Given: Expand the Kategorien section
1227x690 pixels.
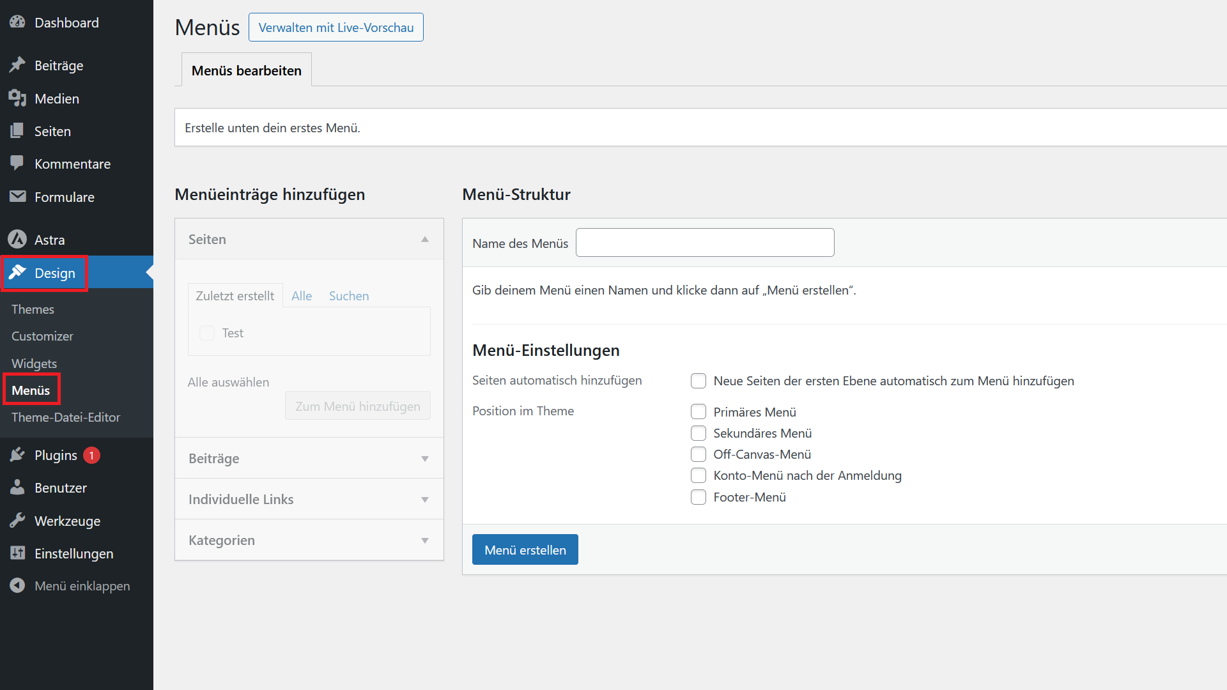Looking at the screenshot, I should click(426, 540).
